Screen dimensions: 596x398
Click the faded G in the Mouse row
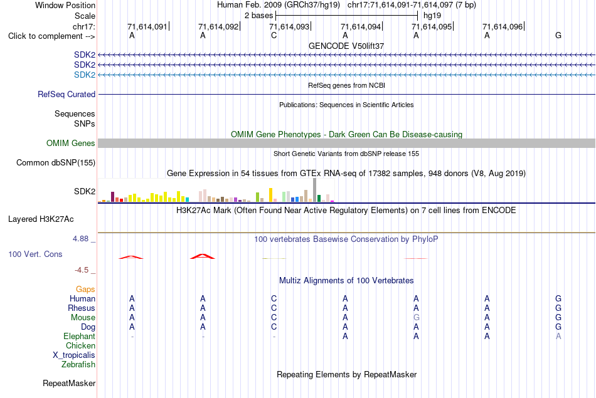416,318
